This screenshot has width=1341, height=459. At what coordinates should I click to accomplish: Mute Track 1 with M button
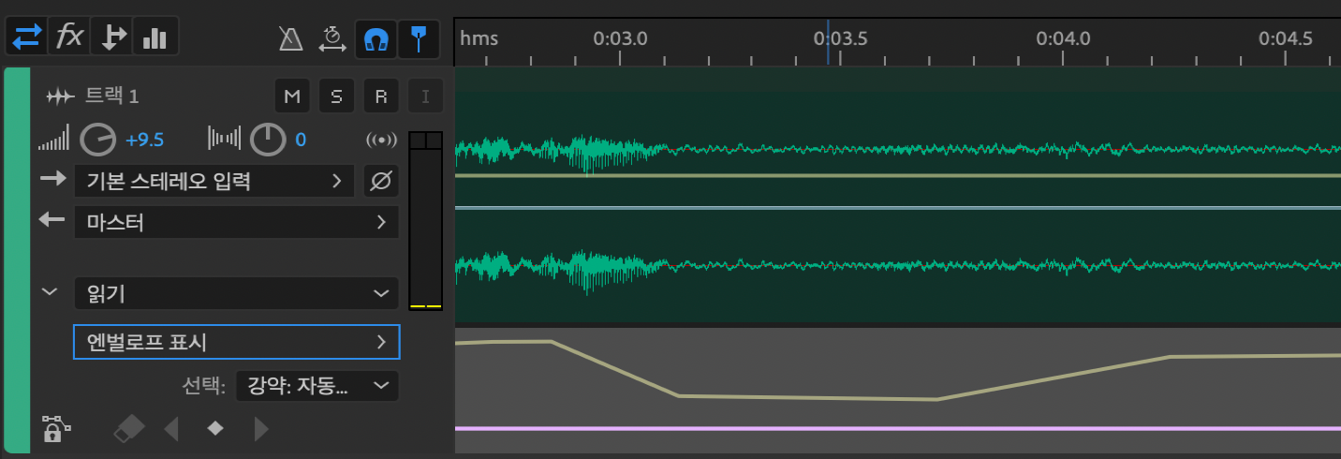292,96
